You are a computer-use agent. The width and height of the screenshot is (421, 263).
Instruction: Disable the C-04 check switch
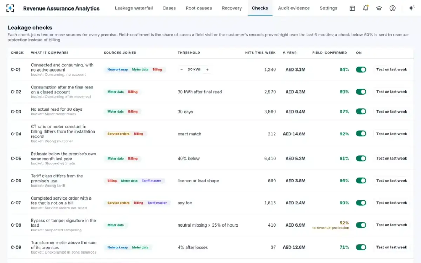(361, 134)
